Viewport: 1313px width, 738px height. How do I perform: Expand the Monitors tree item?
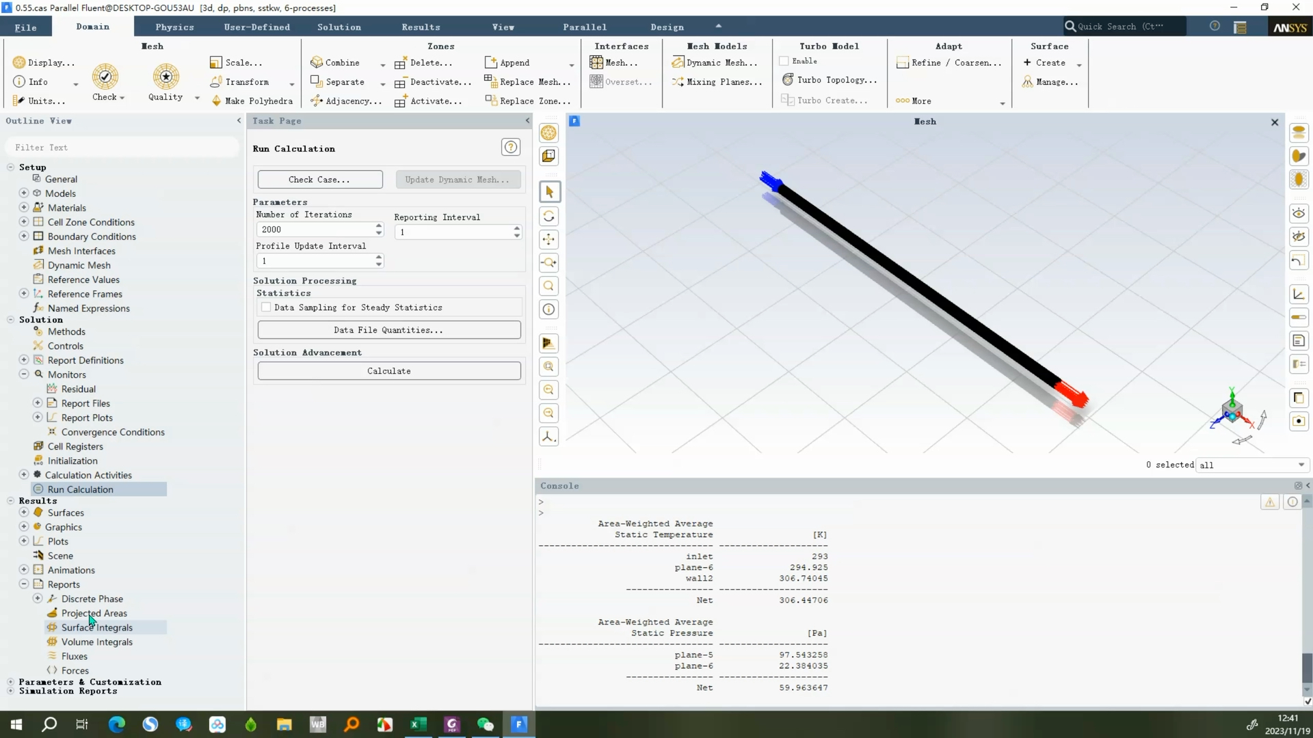pos(23,374)
